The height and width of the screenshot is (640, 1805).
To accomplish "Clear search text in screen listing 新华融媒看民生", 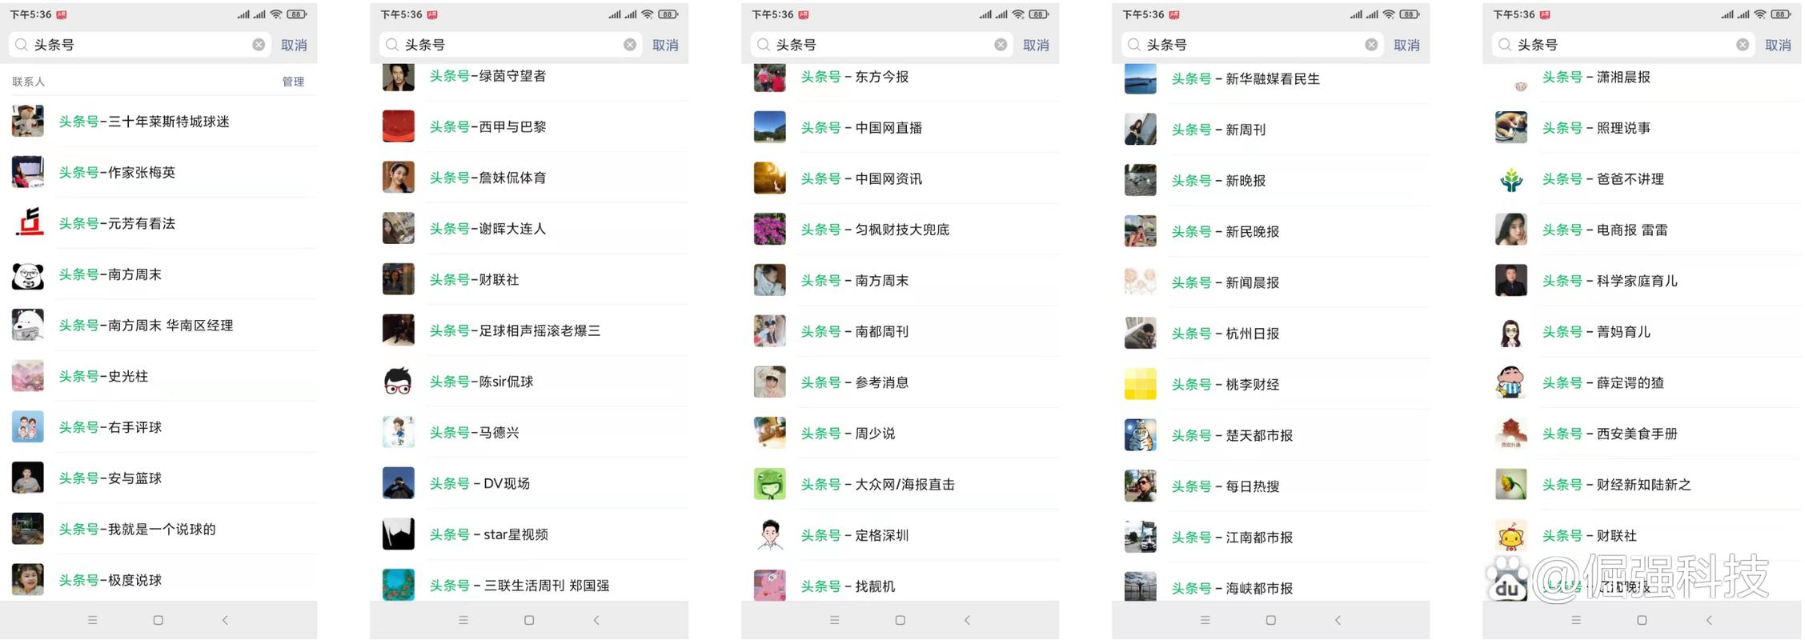I will click(1371, 45).
